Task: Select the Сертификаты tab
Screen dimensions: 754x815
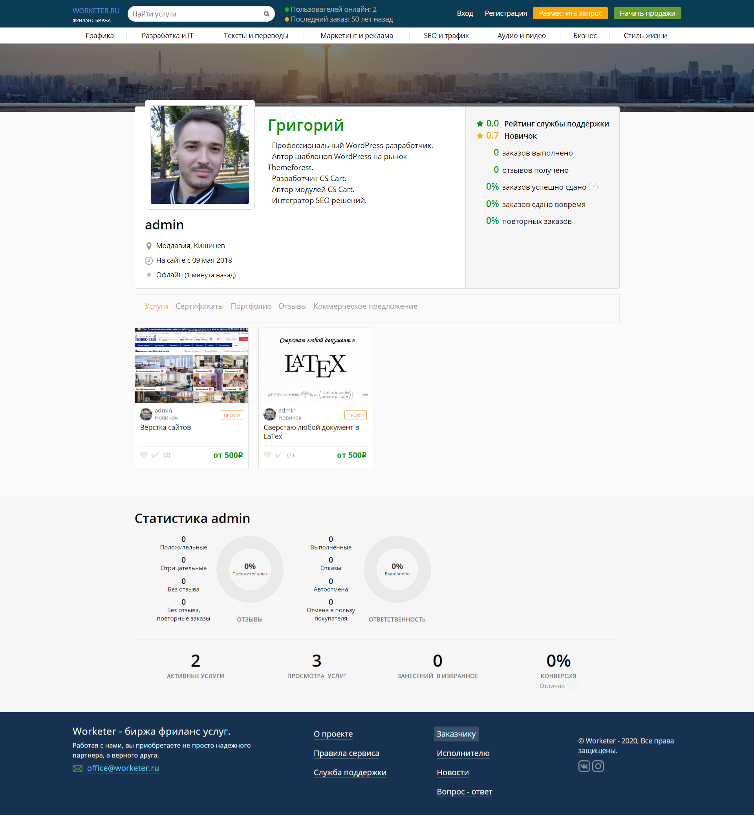Action: coord(199,306)
